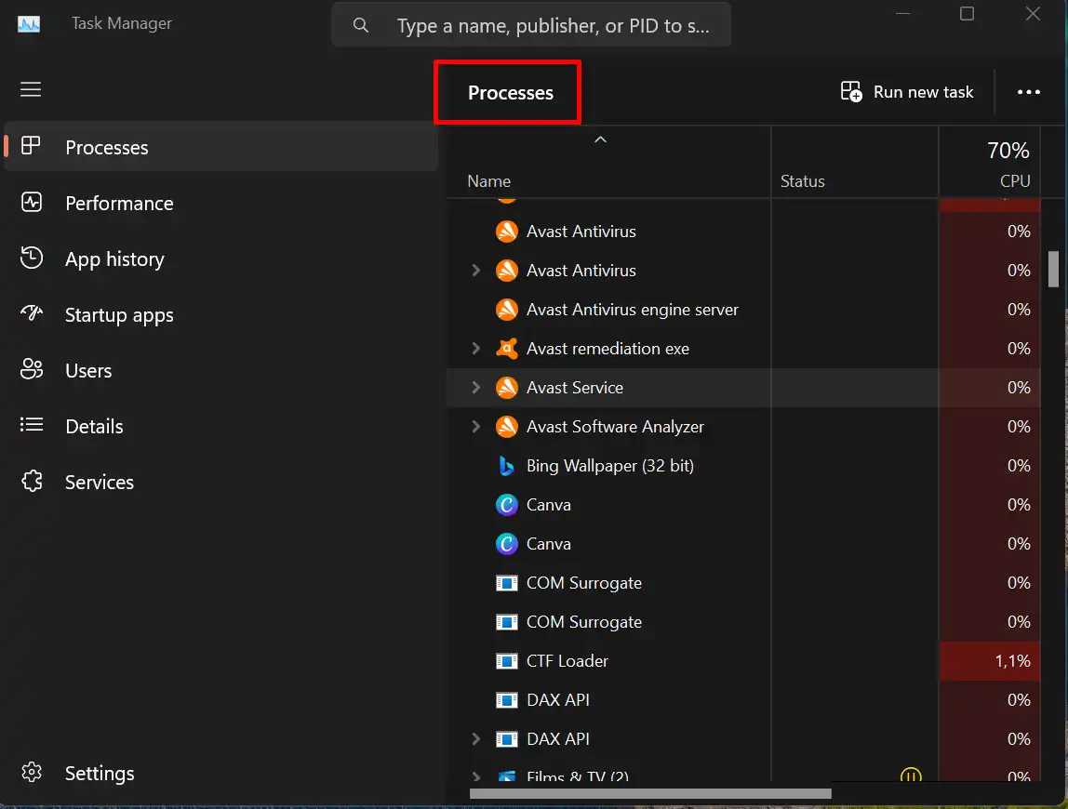Click the Avast Service icon
The image size is (1068, 809).
point(506,388)
